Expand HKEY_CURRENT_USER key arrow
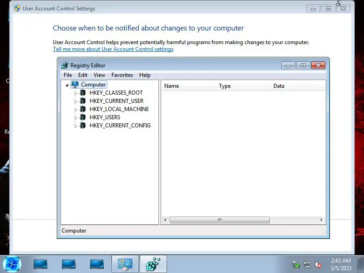The image size is (364, 273). [x=76, y=101]
